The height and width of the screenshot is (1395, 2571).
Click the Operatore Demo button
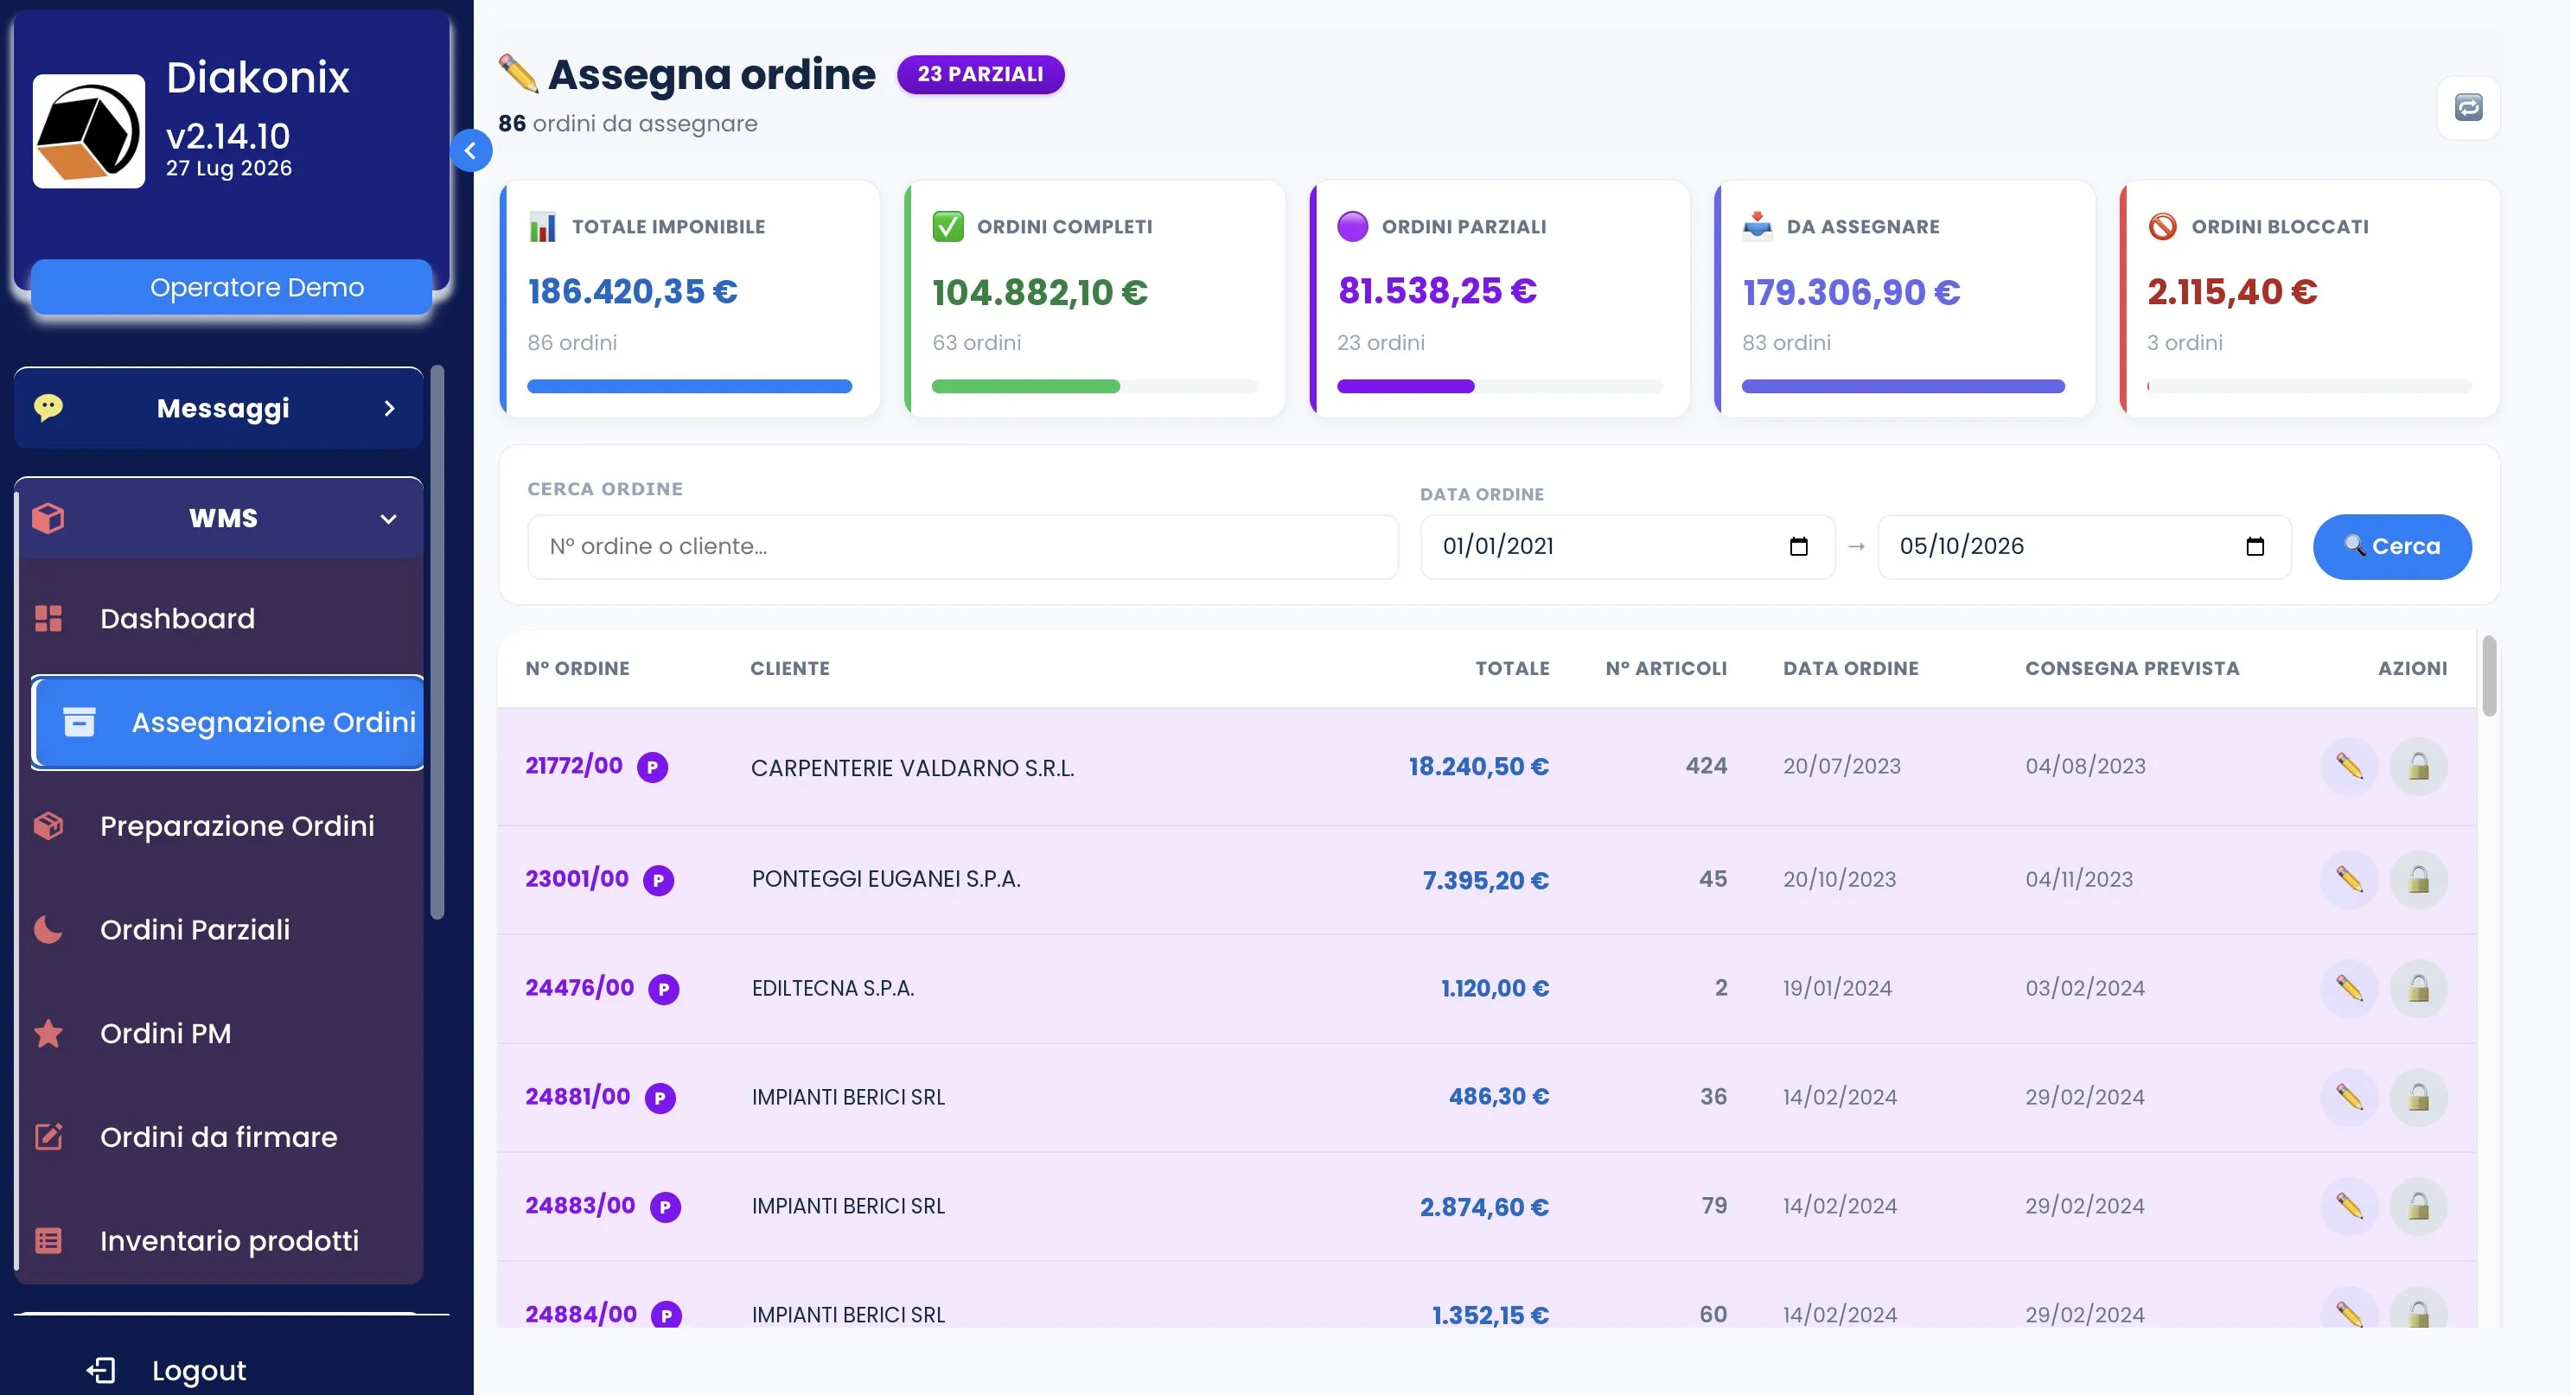pos(232,287)
